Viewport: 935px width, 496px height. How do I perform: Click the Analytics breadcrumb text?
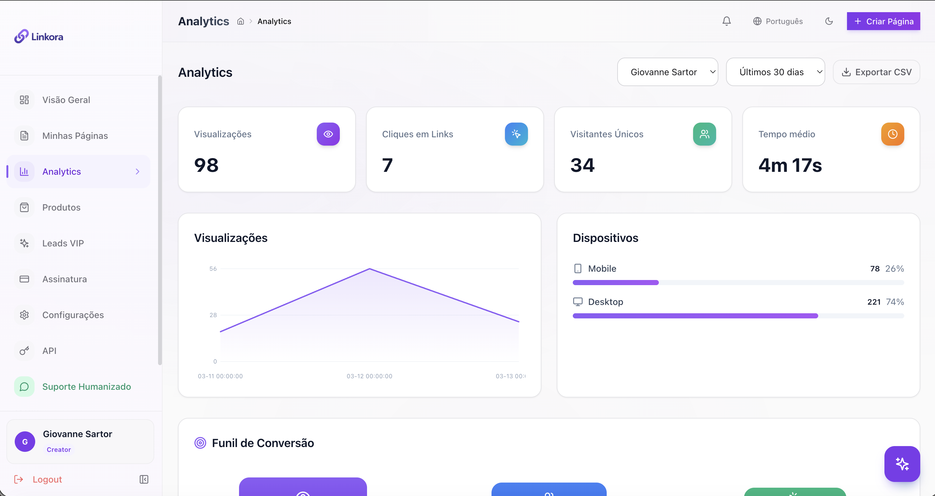275,21
